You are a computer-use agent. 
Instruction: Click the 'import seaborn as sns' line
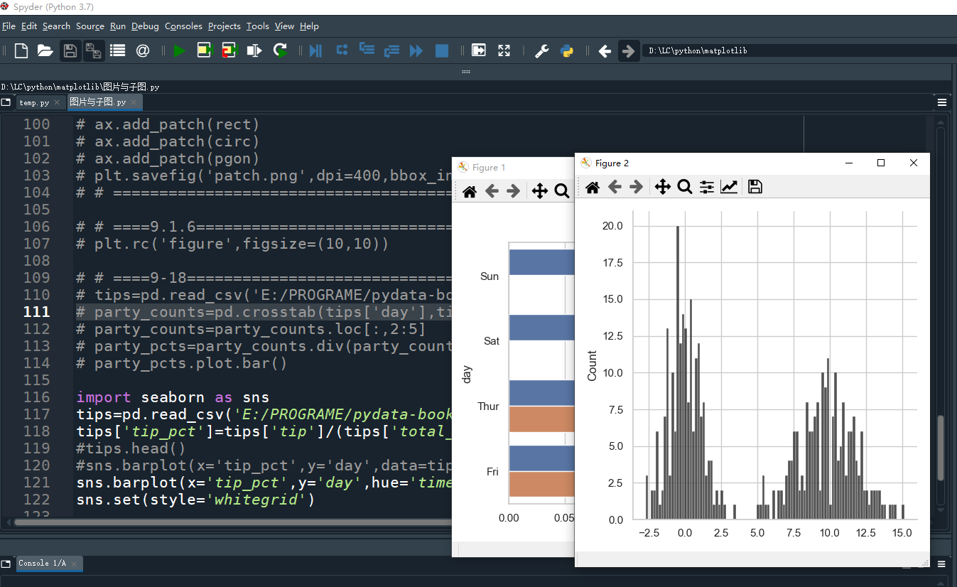point(173,397)
